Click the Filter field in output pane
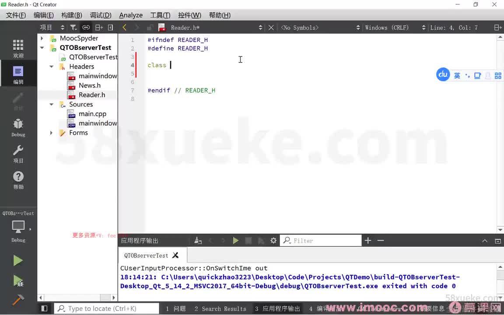The image size is (504, 315). (321, 241)
